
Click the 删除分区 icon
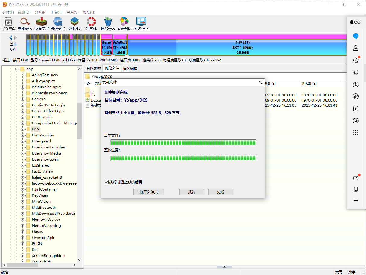point(108,23)
